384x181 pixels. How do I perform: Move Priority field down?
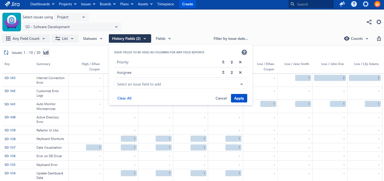pos(232,62)
